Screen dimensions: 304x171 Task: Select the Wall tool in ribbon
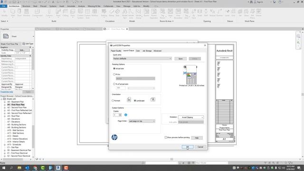(13, 13)
